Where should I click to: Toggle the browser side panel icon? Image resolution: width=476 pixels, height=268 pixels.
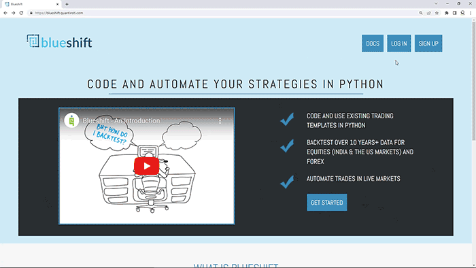pos(454,13)
